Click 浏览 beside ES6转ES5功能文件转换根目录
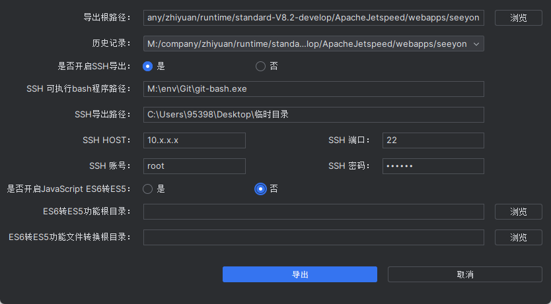The image size is (551, 304). [x=518, y=237]
